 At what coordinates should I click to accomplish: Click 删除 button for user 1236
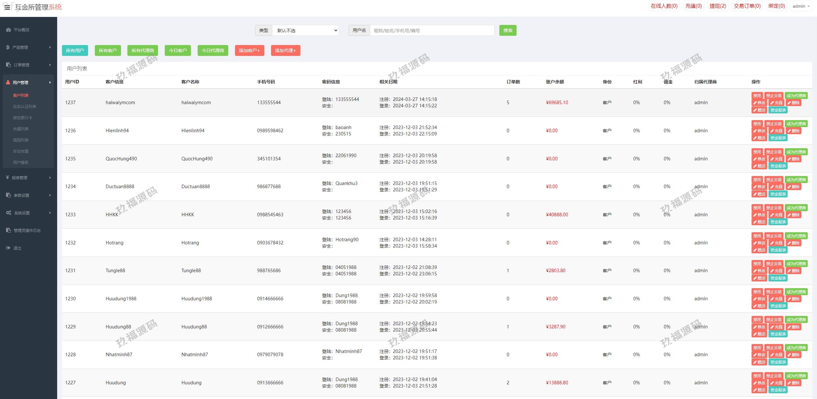coord(793,131)
